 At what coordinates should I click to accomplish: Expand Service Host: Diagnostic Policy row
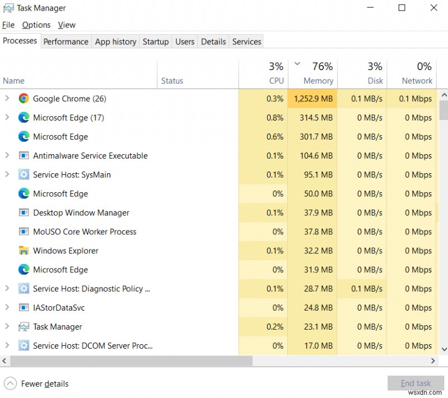point(7,288)
